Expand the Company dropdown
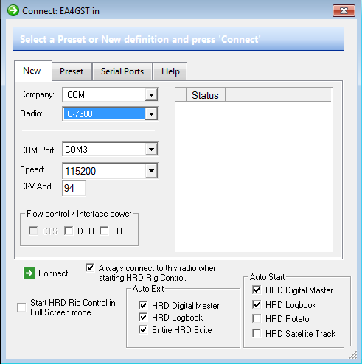This screenshot has height=364, width=362. [x=151, y=95]
